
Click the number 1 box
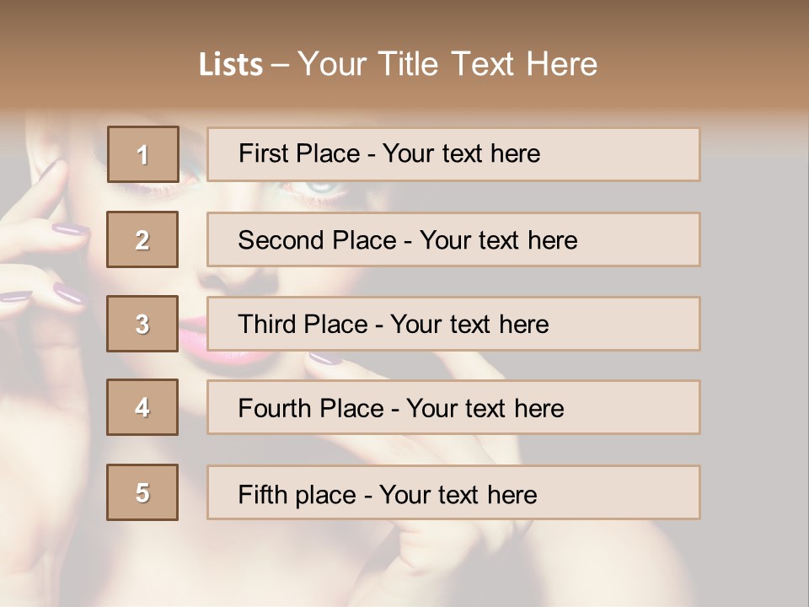(x=142, y=154)
